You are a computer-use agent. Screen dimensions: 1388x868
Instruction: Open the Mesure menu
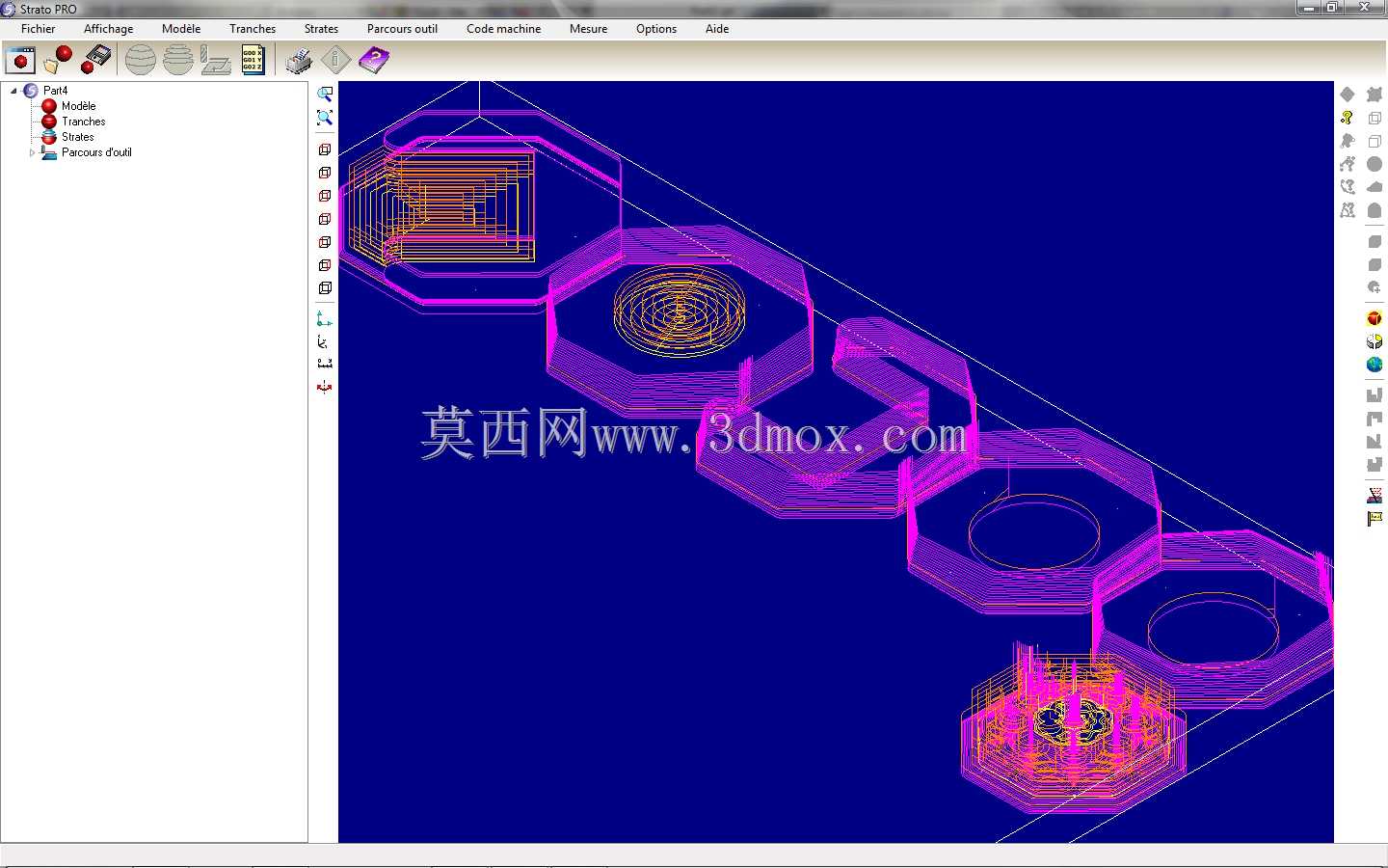pyautogui.click(x=588, y=29)
